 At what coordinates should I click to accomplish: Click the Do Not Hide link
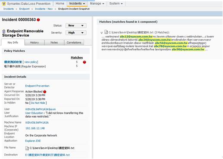(38, 103)
